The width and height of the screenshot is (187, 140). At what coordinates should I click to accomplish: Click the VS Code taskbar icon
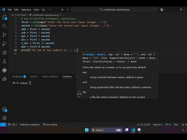point(133,130)
